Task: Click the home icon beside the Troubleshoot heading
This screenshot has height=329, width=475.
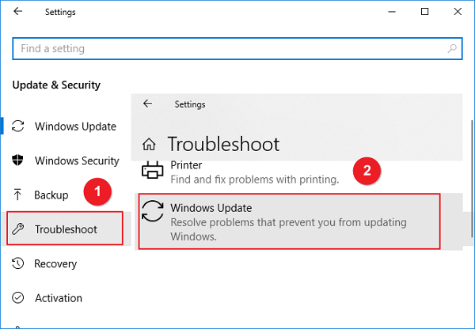Action: click(x=149, y=144)
